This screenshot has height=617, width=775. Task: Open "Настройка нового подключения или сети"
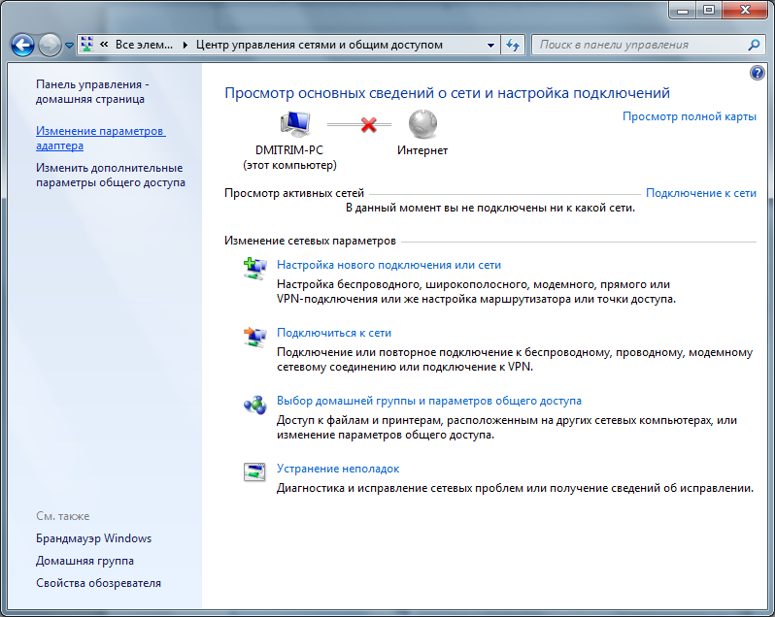coord(389,265)
